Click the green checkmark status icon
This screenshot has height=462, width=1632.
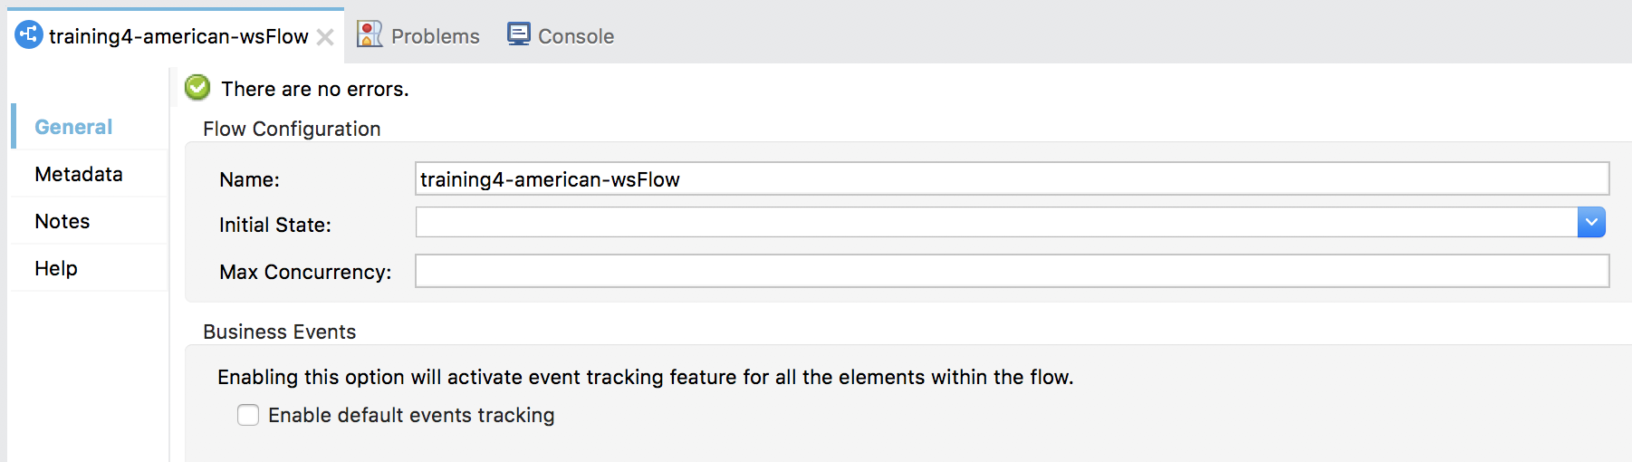[197, 88]
